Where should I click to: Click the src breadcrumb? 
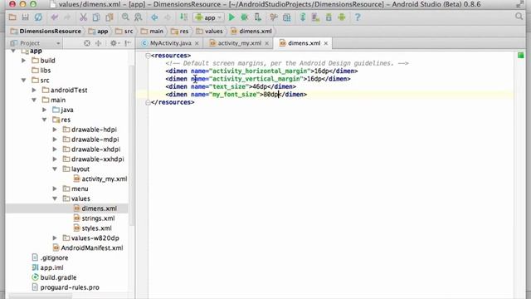click(x=124, y=32)
